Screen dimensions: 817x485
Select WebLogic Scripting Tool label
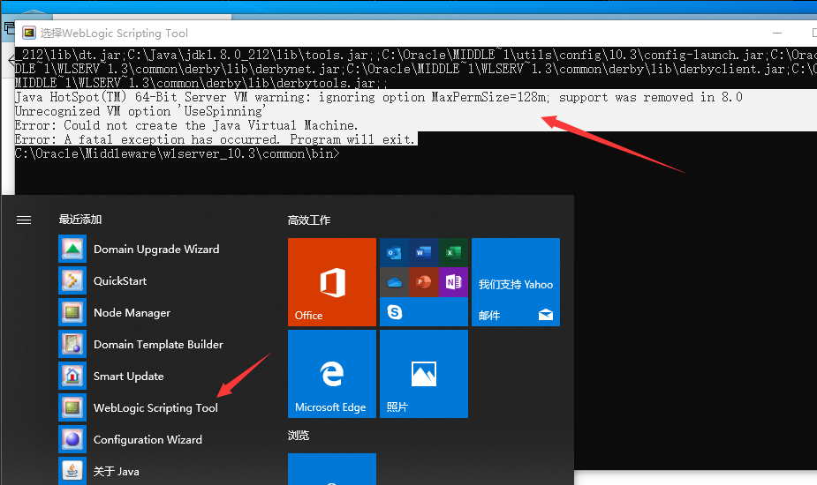(155, 408)
